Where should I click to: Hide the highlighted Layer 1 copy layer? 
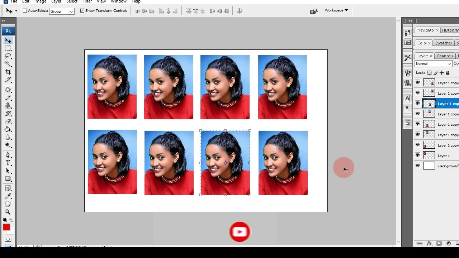(418, 104)
